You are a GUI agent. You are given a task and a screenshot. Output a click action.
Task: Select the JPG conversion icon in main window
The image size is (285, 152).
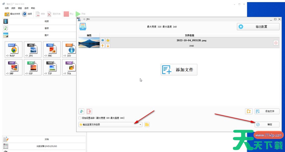click(33, 50)
